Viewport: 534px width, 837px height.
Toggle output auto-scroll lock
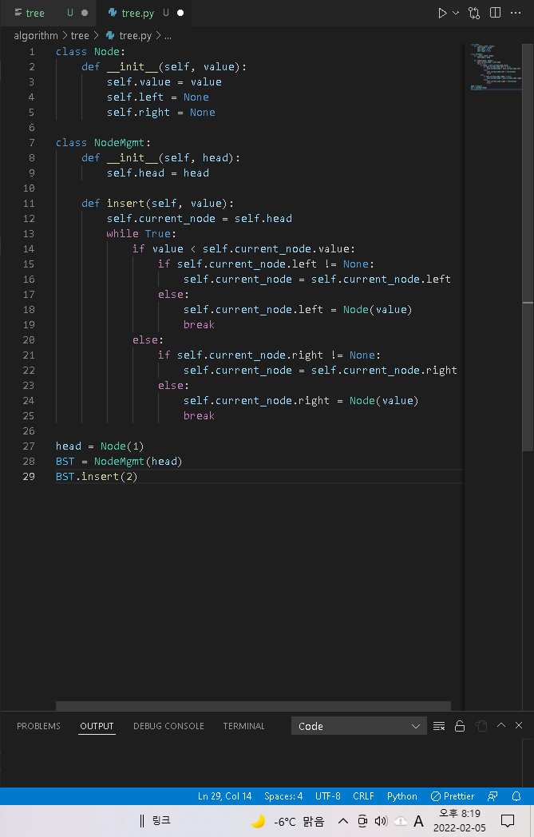pos(459,726)
